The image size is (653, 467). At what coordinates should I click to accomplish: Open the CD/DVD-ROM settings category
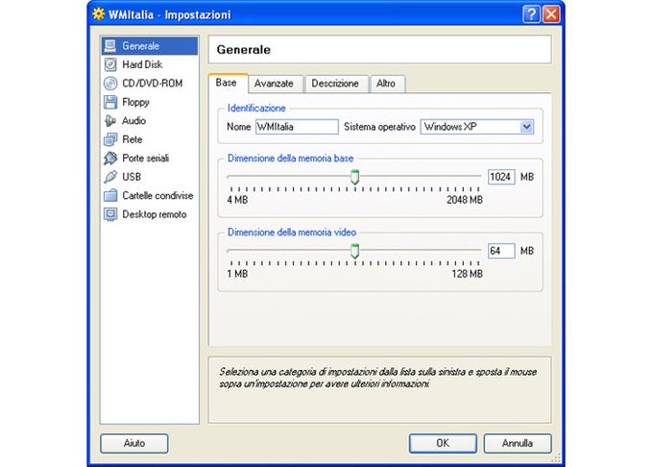[x=150, y=84]
